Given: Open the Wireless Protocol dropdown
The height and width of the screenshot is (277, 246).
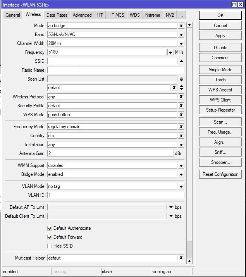Looking at the screenshot, I should click(x=181, y=97).
